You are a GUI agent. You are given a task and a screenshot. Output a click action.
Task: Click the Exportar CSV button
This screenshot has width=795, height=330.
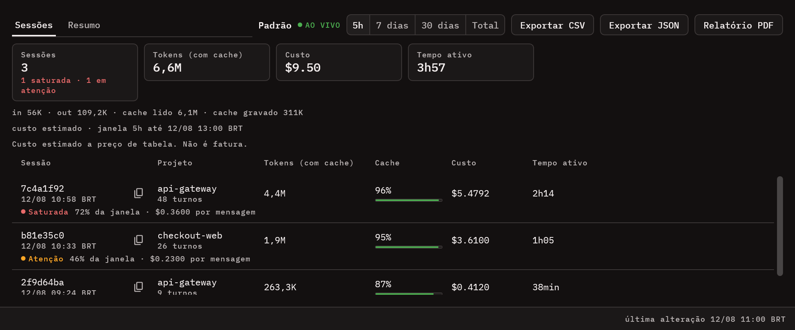[x=552, y=25]
